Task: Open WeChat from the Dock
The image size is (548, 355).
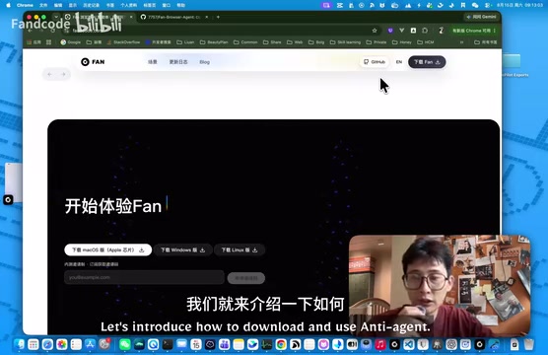Action: click(x=125, y=344)
